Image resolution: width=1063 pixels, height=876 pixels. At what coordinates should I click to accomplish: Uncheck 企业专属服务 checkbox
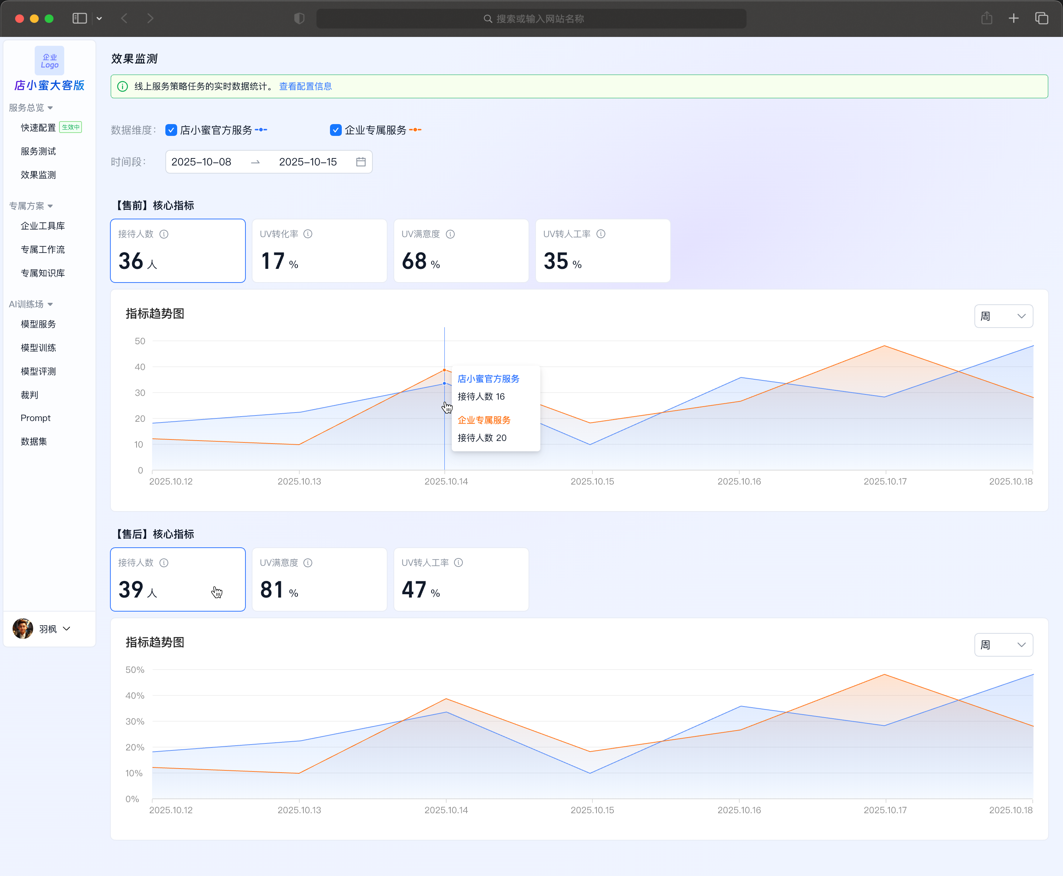point(336,130)
